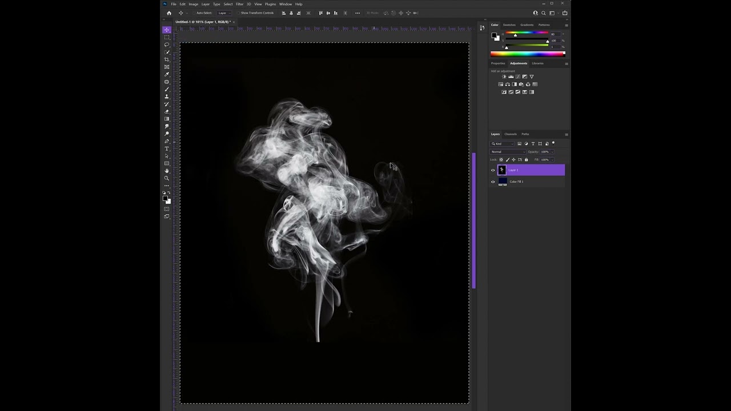This screenshot has width=731, height=411.
Task: Select the Frame tool
Action: pos(167,67)
